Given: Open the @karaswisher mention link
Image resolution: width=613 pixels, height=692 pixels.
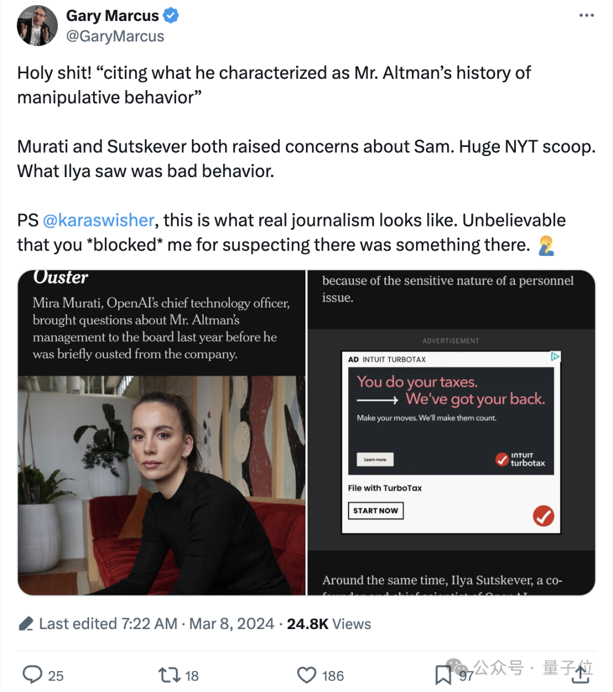Looking at the screenshot, I should point(98,220).
